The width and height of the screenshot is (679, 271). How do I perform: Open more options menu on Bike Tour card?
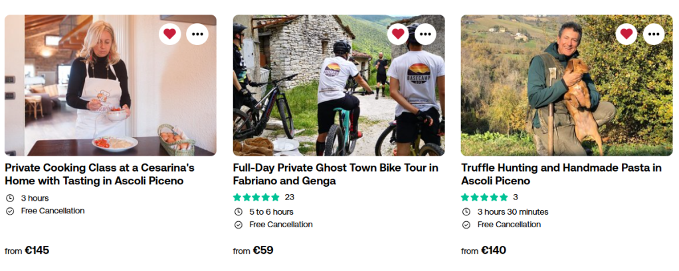[x=426, y=34]
